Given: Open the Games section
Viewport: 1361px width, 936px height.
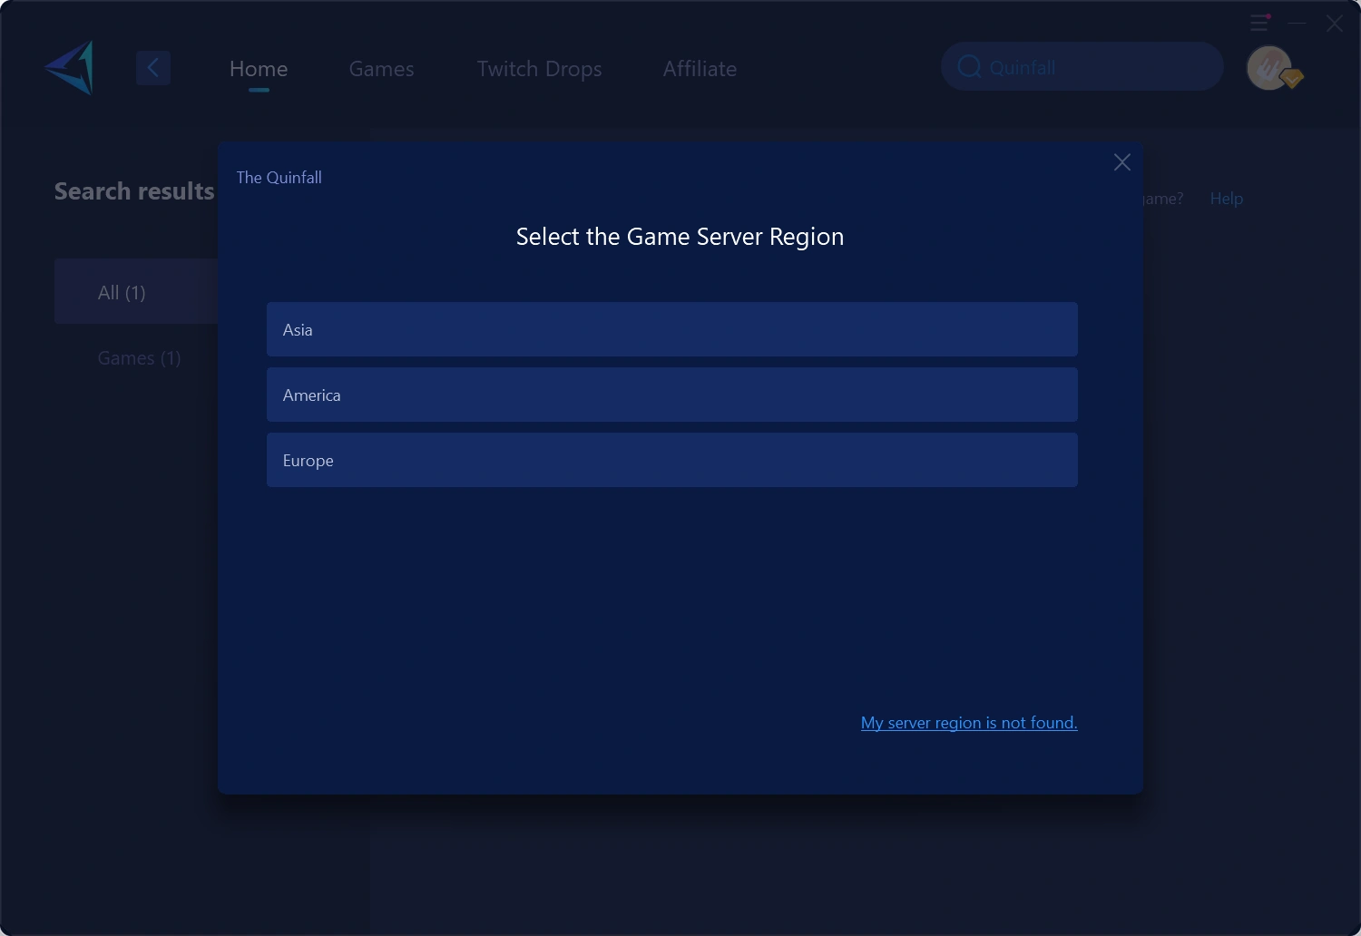Looking at the screenshot, I should click(381, 68).
